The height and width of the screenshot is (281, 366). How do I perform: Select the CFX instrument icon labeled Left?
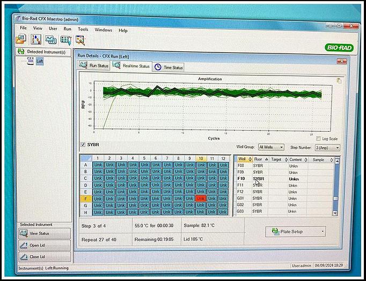coord(32,60)
